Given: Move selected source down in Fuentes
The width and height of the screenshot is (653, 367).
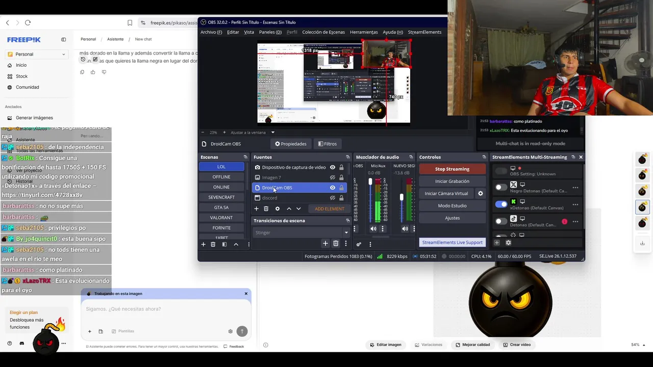Looking at the screenshot, I should (x=298, y=208).
